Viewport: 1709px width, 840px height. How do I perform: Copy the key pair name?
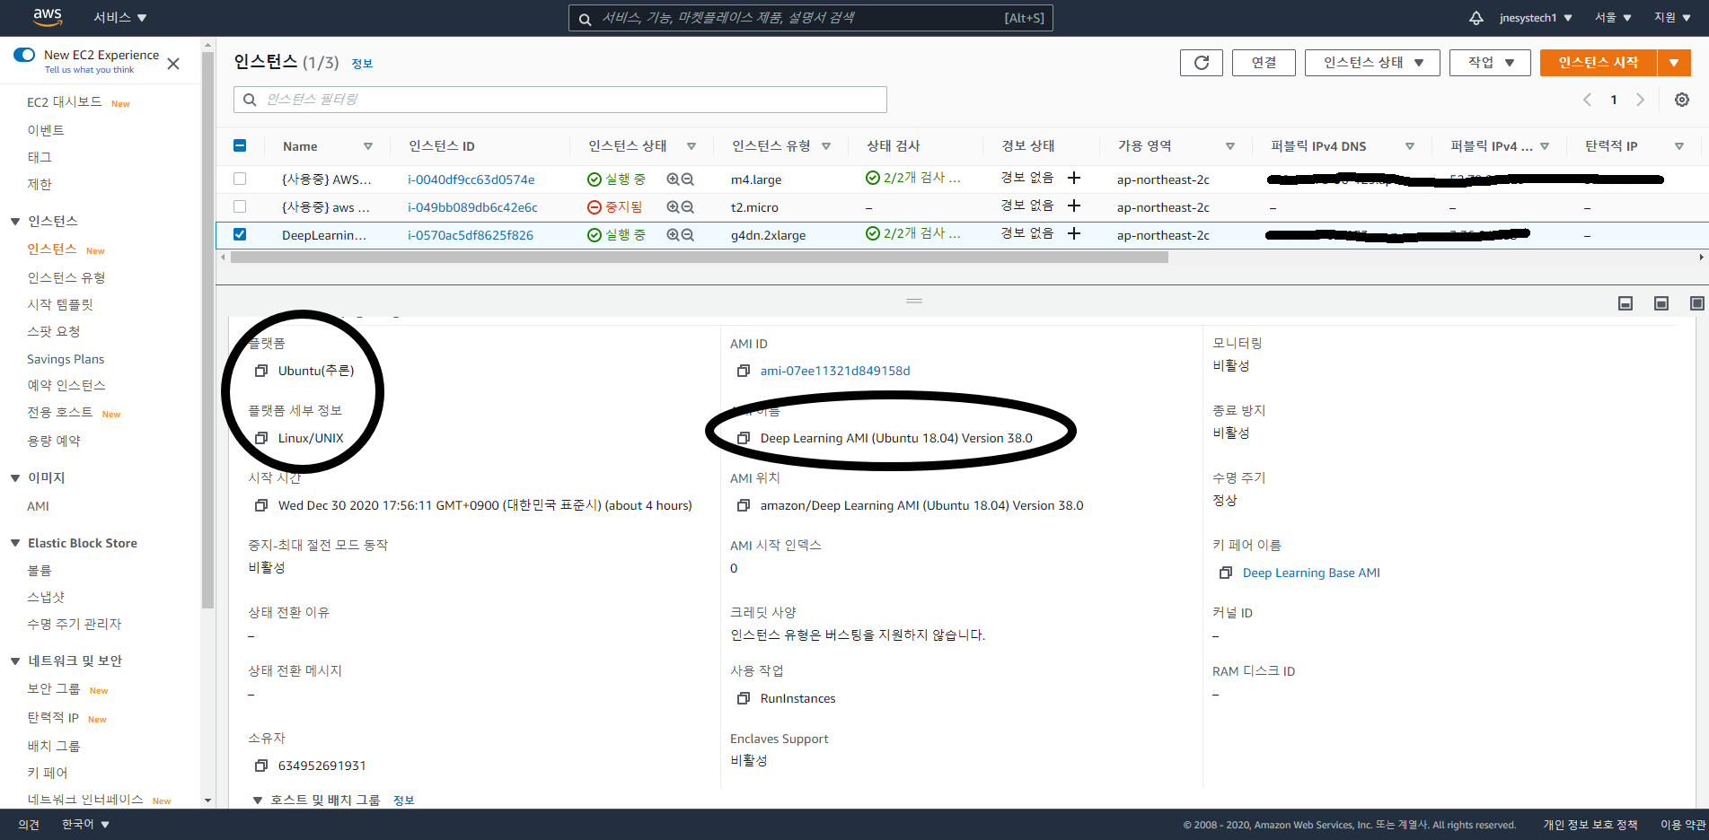pyautogui.click(x=1226, y=573)
